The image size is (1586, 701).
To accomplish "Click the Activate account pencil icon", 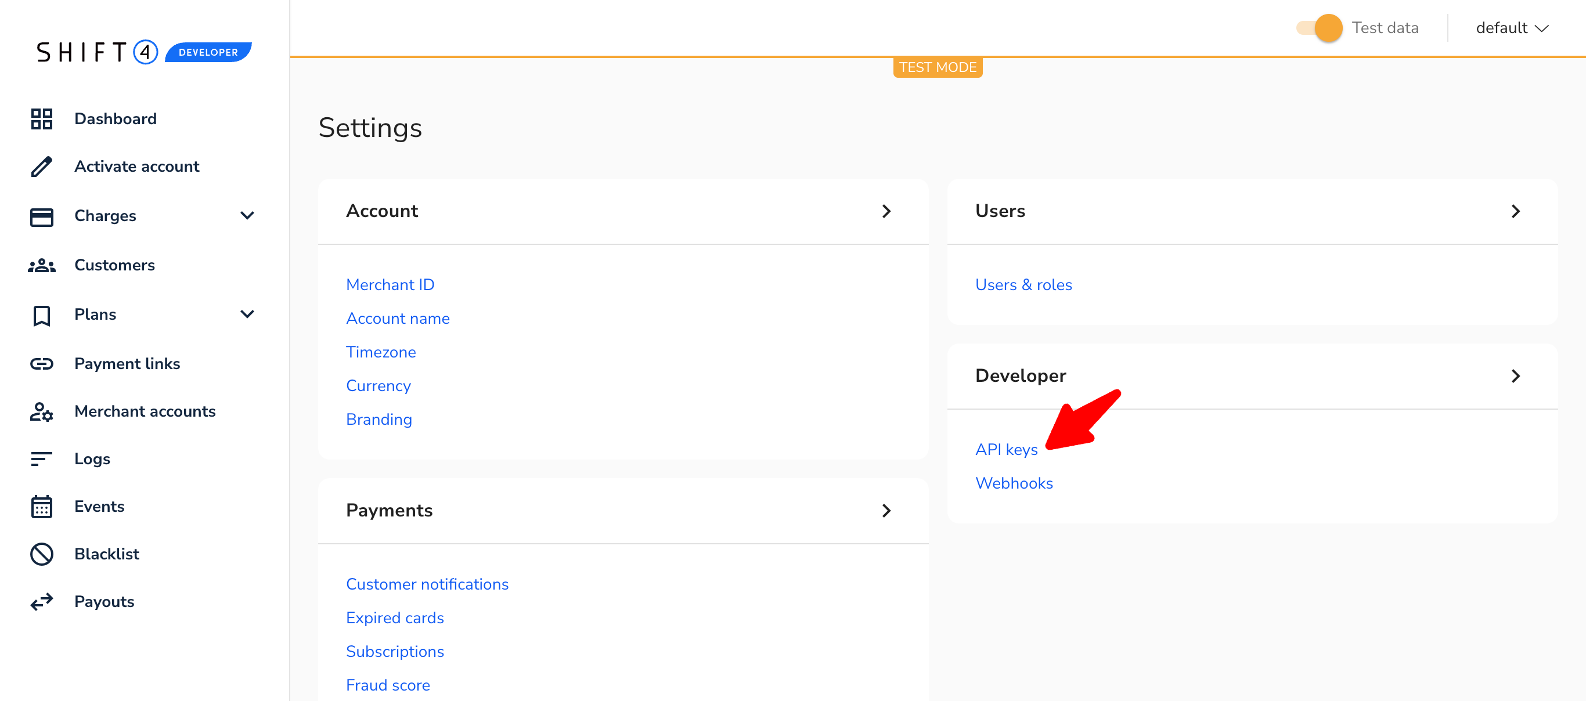I will click(41, 167).
